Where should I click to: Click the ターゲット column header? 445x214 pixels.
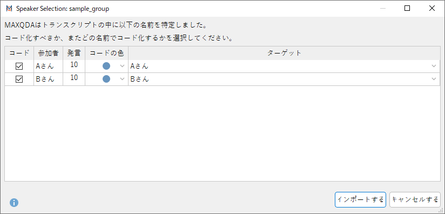click(284, 53)
